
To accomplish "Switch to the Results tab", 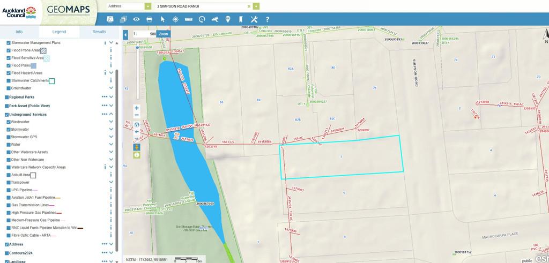I will [99, 32].
